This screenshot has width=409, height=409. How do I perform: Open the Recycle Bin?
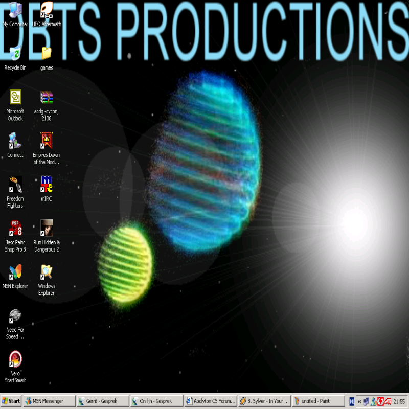(x=15, y=54)
